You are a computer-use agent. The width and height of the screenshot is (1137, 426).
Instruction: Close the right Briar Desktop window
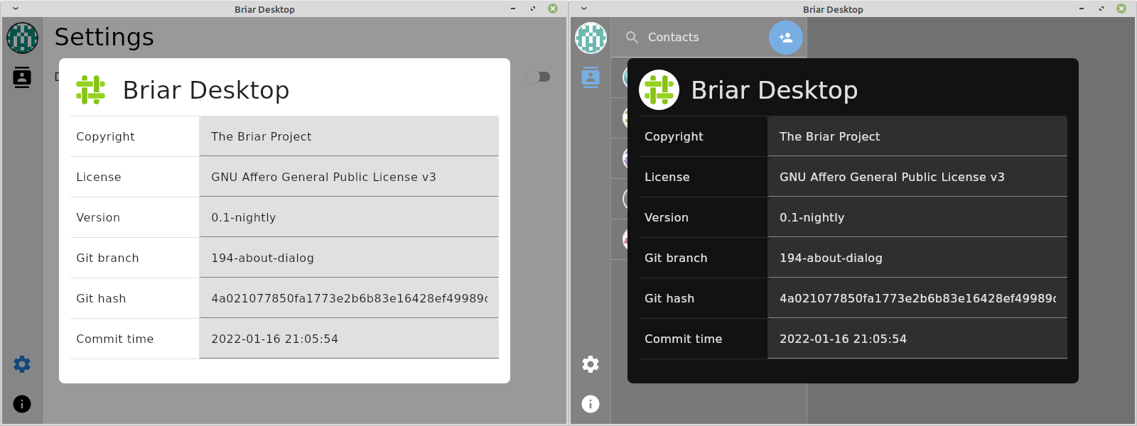[1121, 9]
